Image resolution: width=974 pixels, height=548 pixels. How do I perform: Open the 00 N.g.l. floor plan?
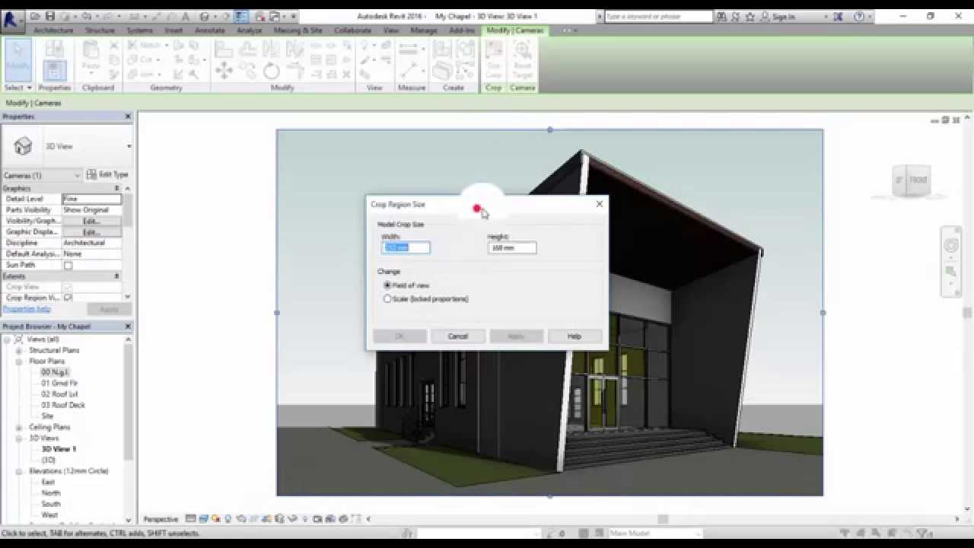pos(55,372)
